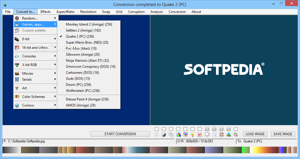Click the gamepad icon beside Consoles
Screen dimensions: 300x159
click(17, 56)
